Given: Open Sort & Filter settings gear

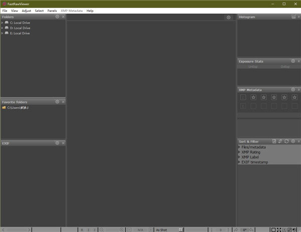Looking at the screenshot, I should (293, 141).
